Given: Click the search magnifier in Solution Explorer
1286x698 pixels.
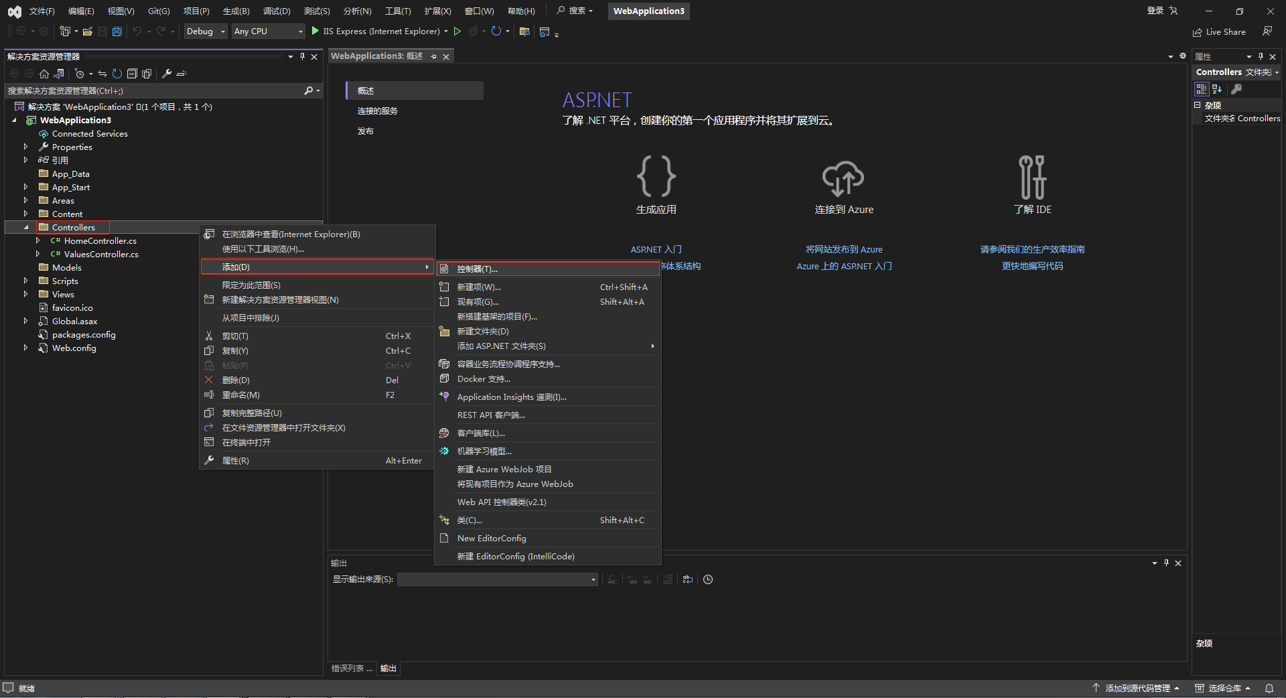Looking at the screenshot, I should pos(309,90).
